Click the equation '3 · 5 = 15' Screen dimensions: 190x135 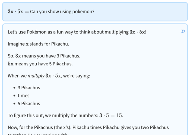pos(110,116)
